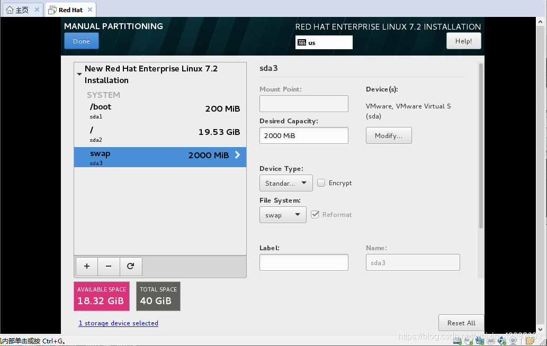Open the Device Type dropdown
Screen dimensions: 547x346
click(286, 183)
